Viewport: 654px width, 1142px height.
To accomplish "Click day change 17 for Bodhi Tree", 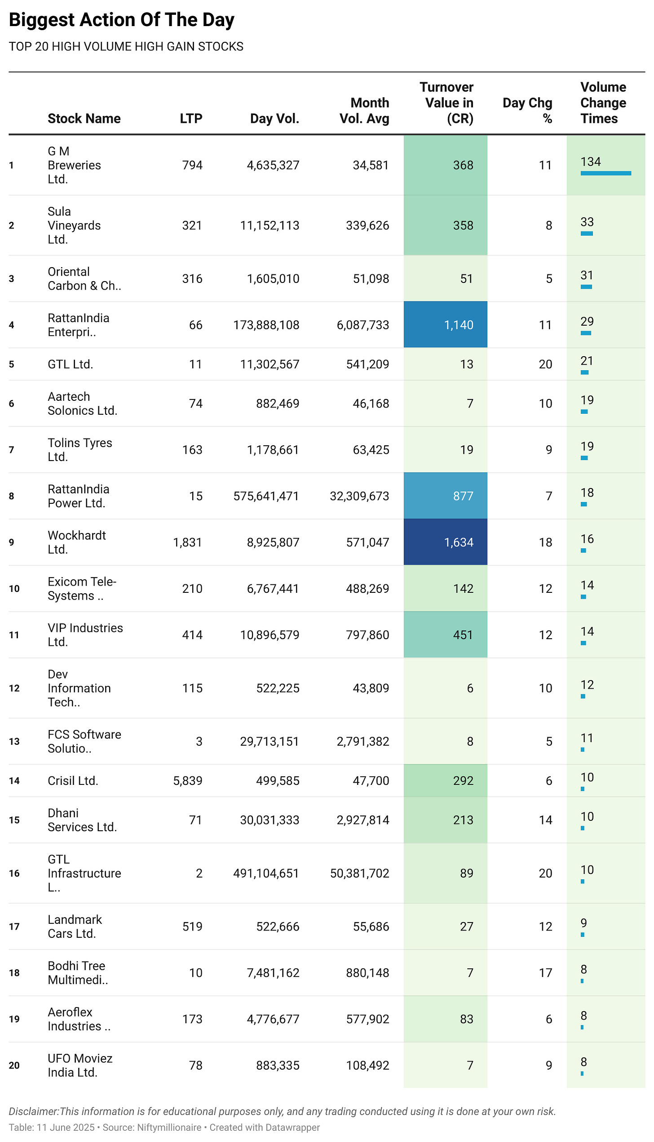I will pos(545,973).
